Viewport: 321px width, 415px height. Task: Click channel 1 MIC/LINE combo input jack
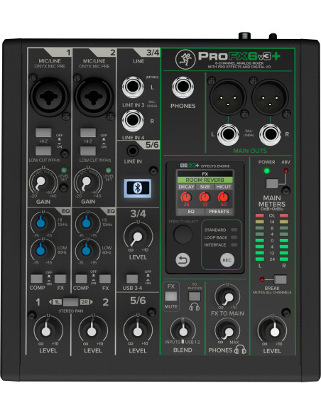tap(50, 97)
